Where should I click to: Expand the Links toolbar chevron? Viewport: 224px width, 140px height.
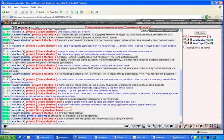point(222,16)
